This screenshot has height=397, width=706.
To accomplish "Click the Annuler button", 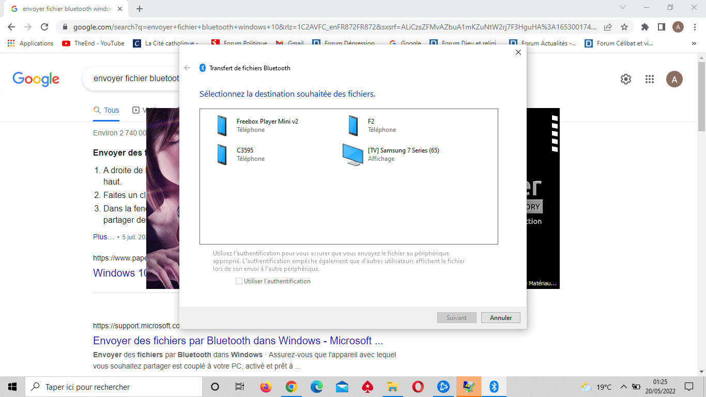I will [501, 318].
